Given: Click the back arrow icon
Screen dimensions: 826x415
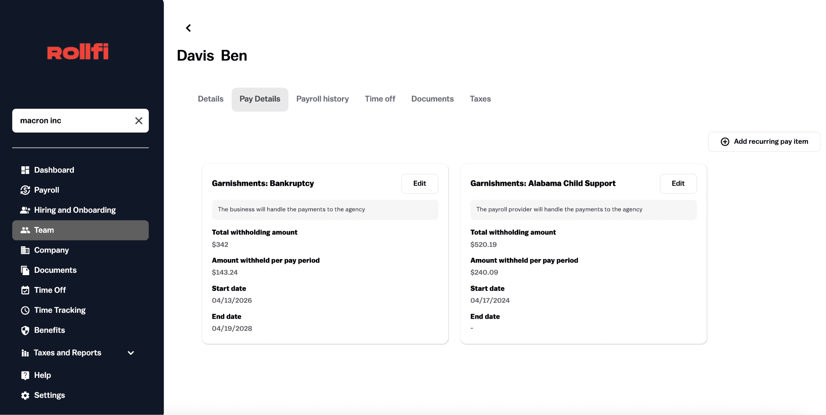Looking at the screenshot, I should [x=188, y=28].
